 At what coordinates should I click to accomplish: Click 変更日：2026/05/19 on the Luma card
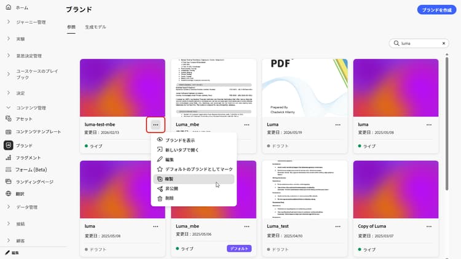[285, 133]
